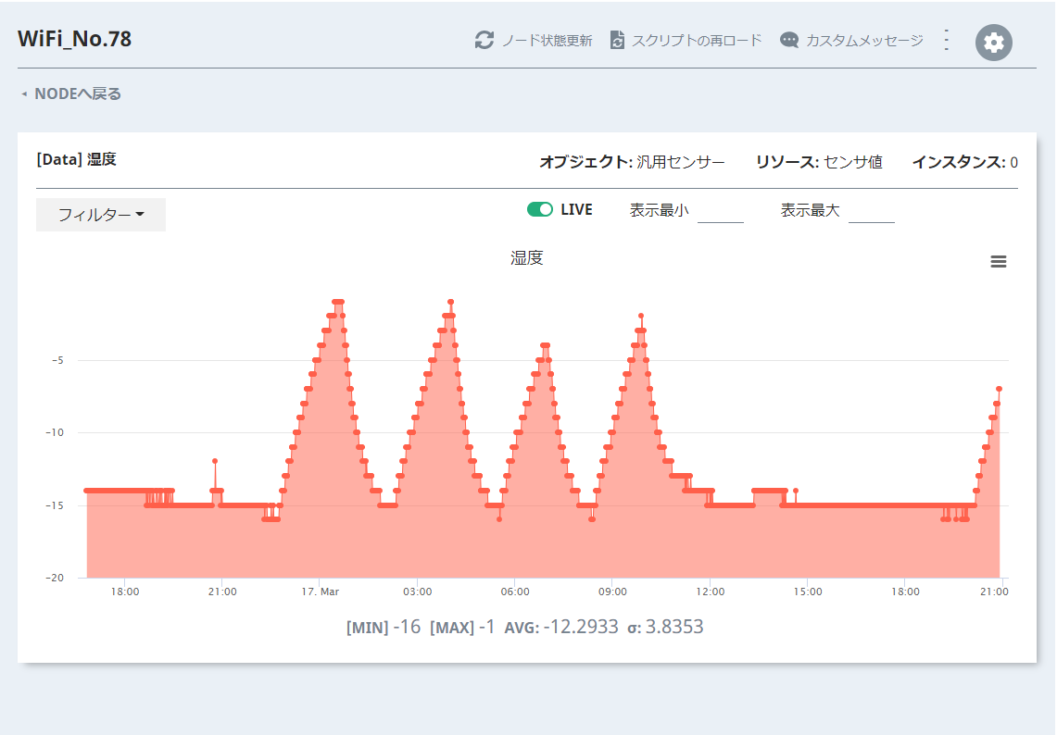Click the vertical three-dot icon in the header
Viewport: 1057px width, 735px height.
pos(945,41)
